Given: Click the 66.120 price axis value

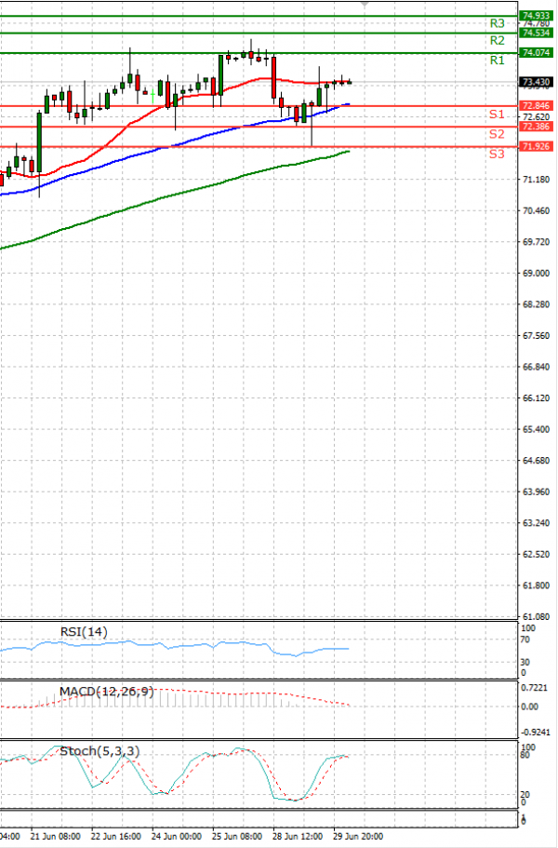Looking at the screenshot, I should point(537,398).
